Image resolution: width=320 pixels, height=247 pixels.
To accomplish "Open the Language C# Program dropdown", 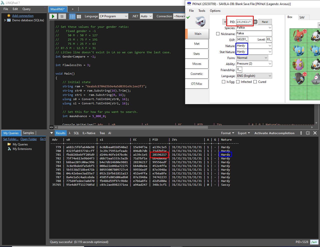I will pos(114,16).
